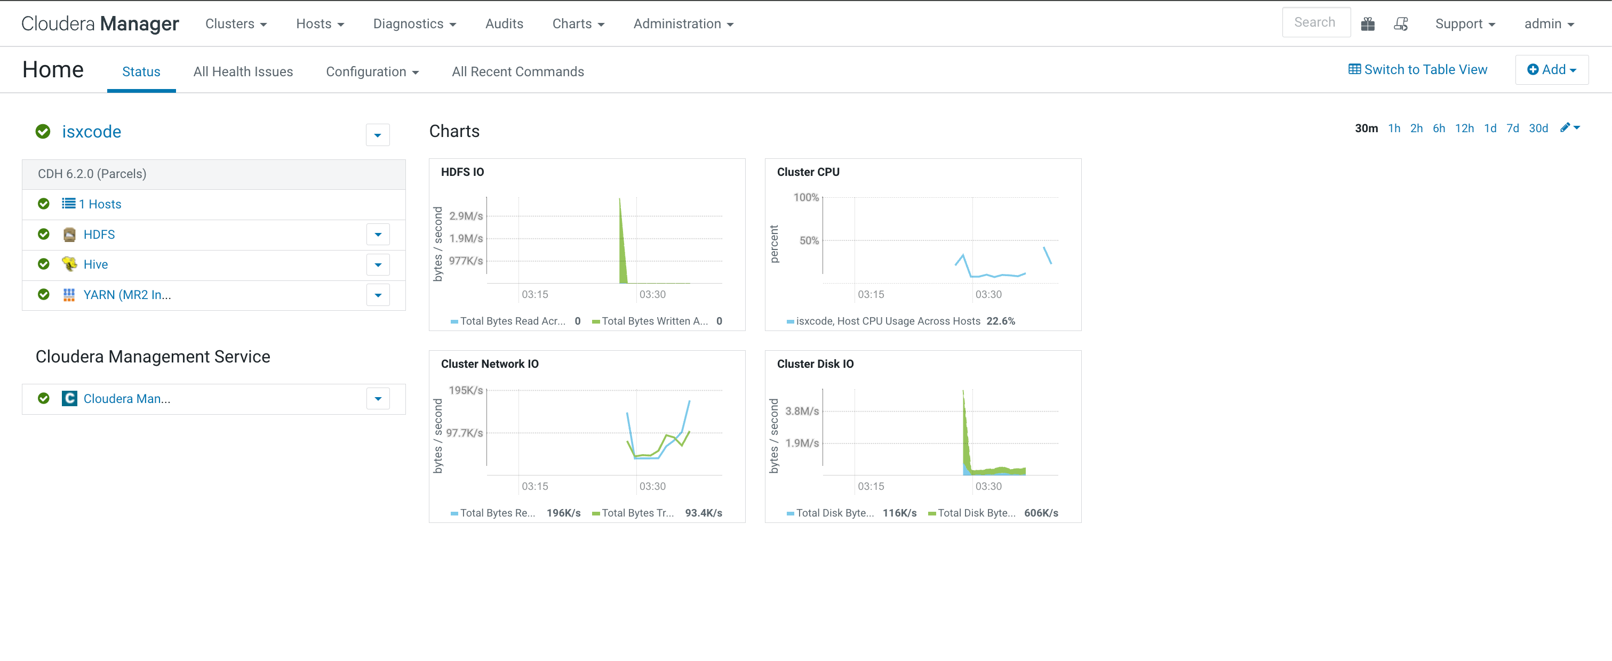Open the YARN actions dropdown arrow
This screenshot has height=661, width=1612.
[x=378, y=295]
